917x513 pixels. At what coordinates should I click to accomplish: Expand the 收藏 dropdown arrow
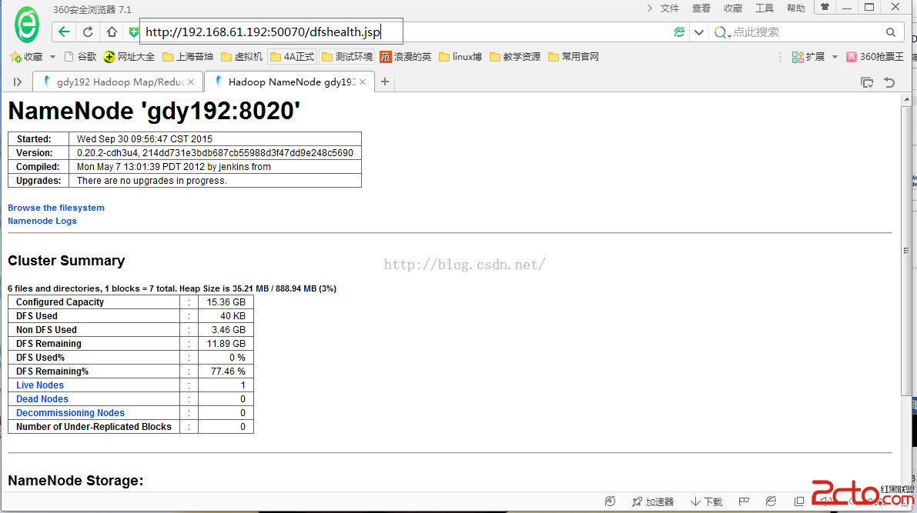click(52, 57)
